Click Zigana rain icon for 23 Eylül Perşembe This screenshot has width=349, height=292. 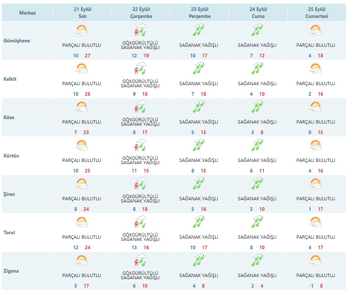[x=199, y=260]
